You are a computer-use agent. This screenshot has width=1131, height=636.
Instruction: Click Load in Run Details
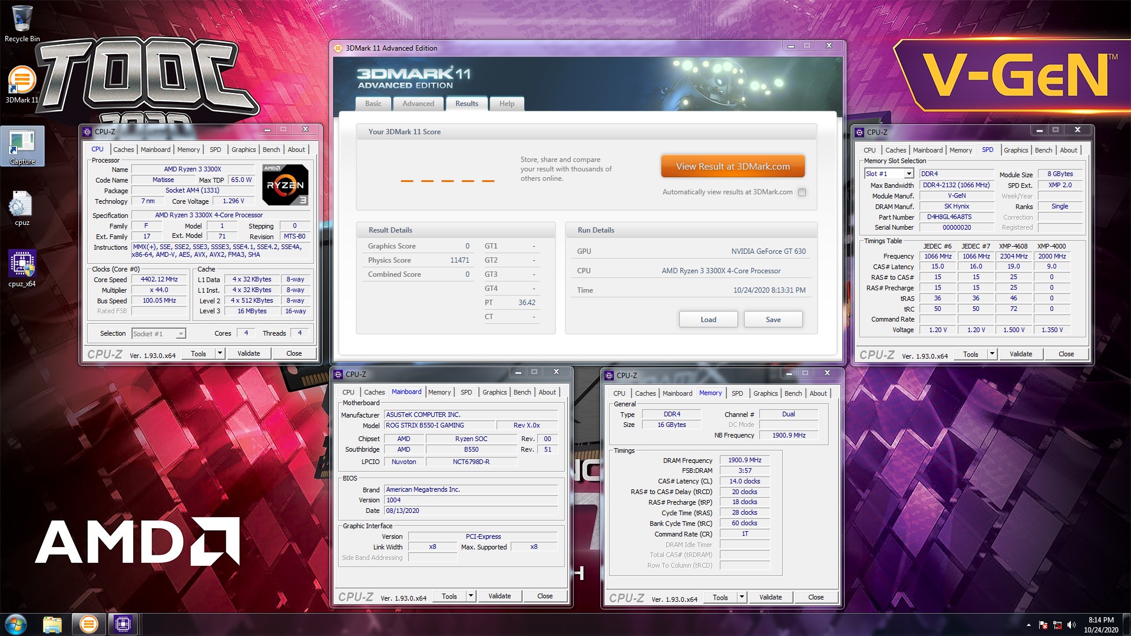pyautogui.click(x=709, y=320)
